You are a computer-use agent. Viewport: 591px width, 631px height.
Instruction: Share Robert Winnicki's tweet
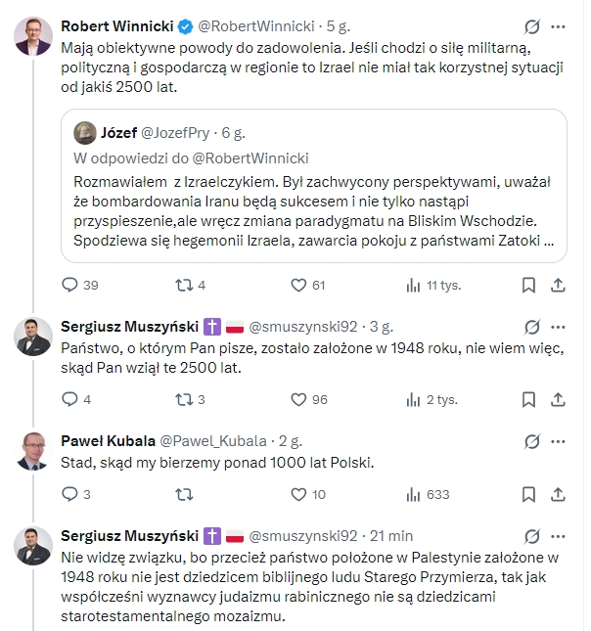click(x=559, y=285)
